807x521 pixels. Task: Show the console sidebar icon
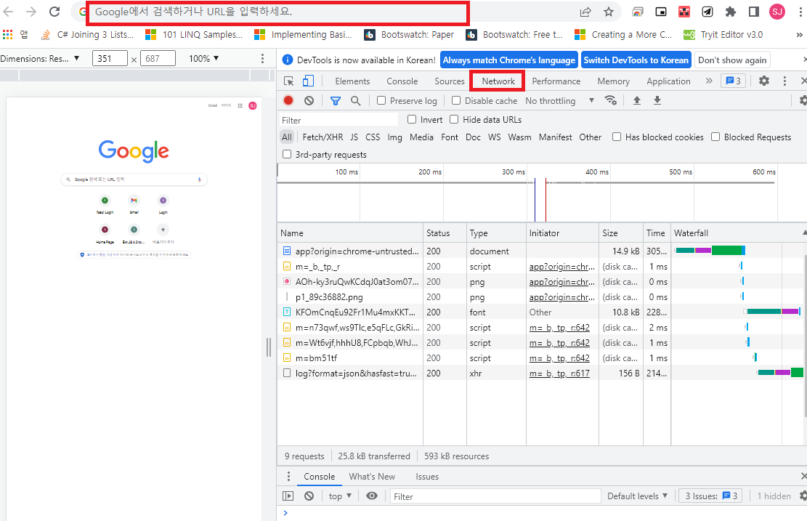[x=288, y=496]
